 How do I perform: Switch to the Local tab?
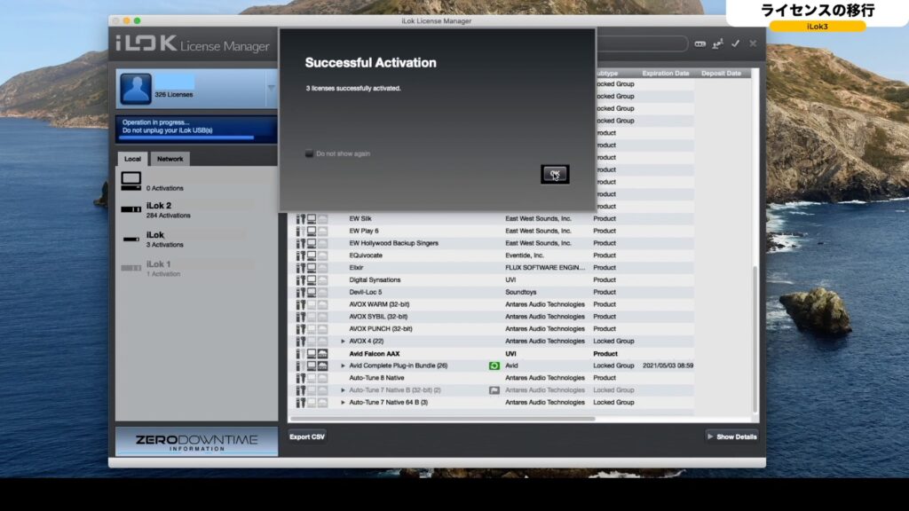pyautogui.click(x=132, y=159)
